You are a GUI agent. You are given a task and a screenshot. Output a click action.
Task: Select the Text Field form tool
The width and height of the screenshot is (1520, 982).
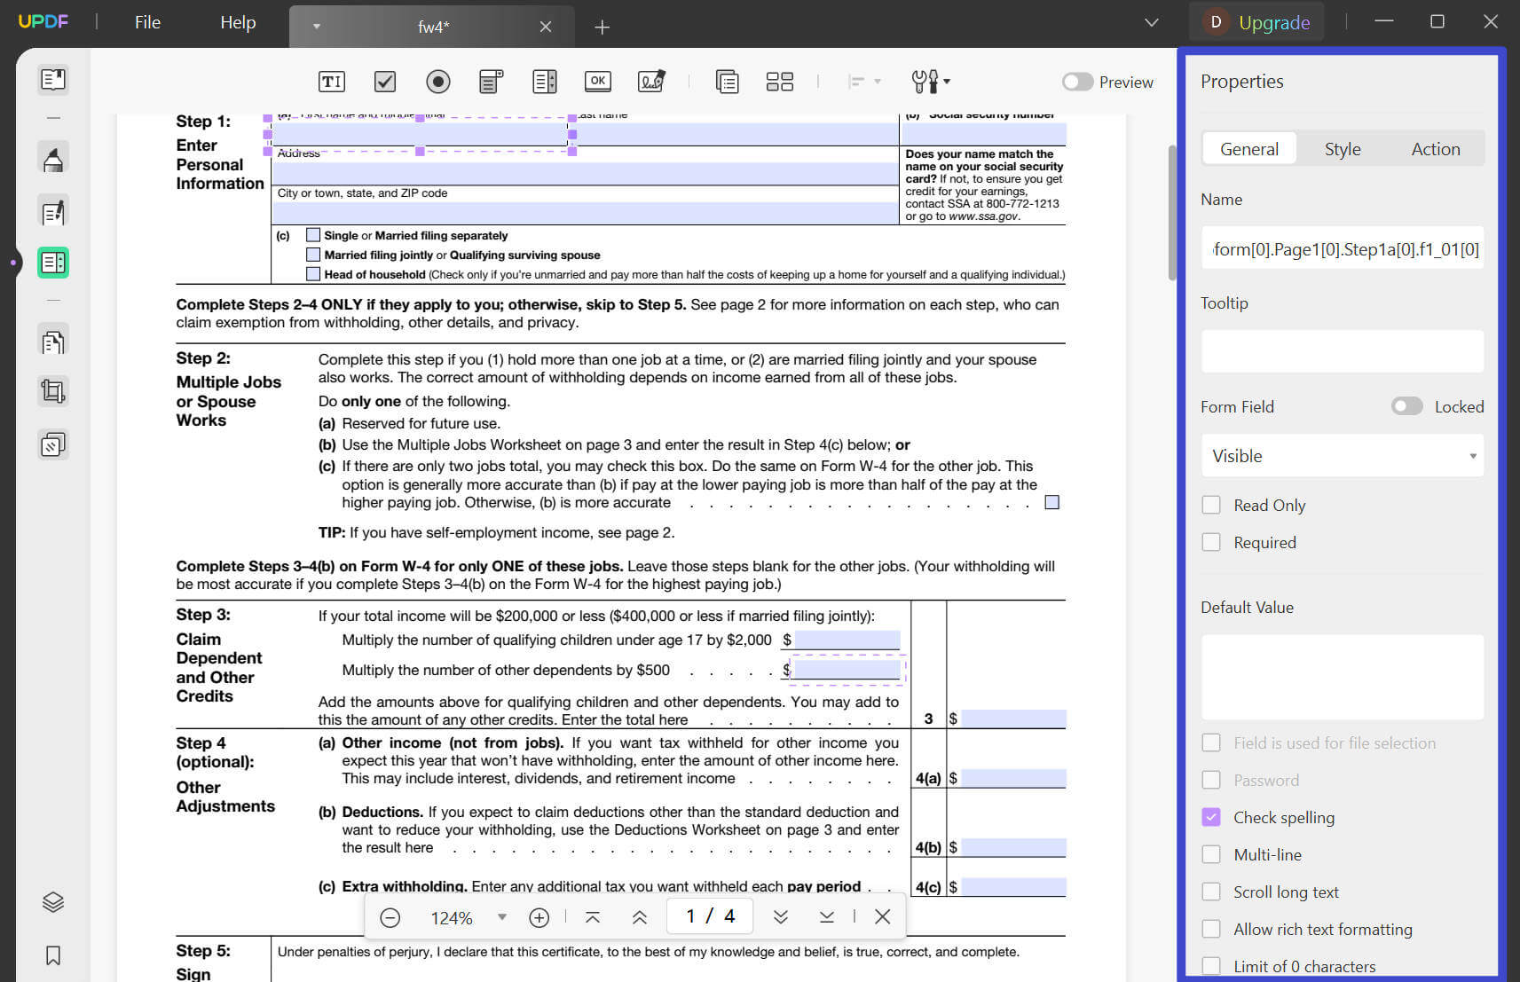coord(331,81)
